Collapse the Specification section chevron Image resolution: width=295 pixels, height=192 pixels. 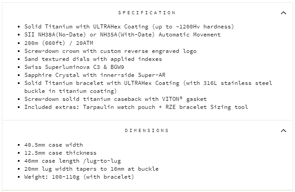[283, 13]
